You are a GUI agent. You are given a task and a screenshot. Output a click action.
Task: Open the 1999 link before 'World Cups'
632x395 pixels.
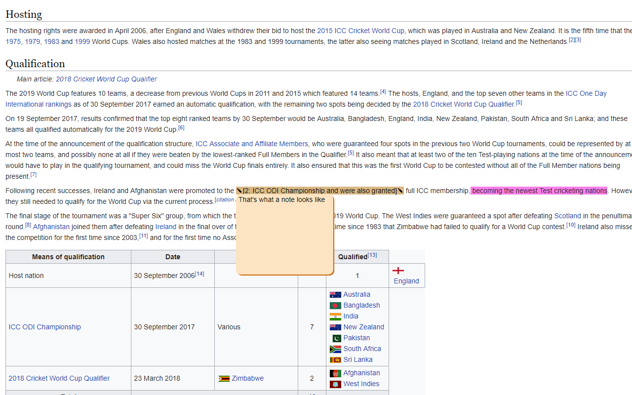click(x=82, y=41)
